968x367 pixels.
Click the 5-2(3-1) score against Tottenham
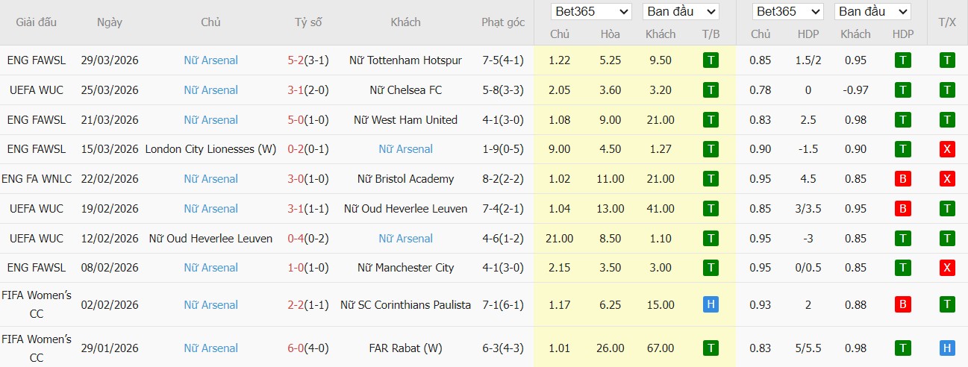pyautogui.click(x=307, y=60)
